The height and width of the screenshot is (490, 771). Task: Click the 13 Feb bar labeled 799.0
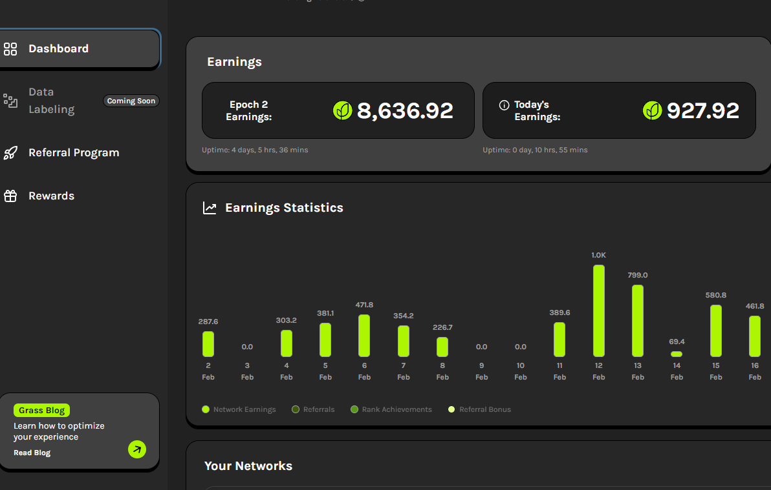click(x=637, y=321)
